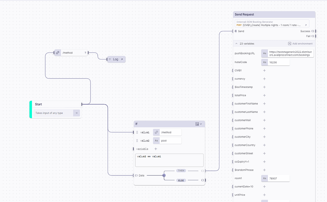327x202 pixels.
Task: Click the THEN branch pill on If node
Action: [181, 170]
